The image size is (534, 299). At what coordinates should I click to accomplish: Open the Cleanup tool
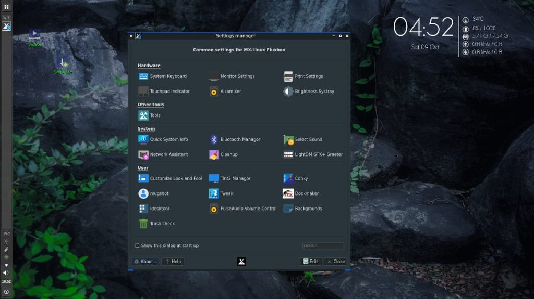pyautogui.click(x=223, y=154)
